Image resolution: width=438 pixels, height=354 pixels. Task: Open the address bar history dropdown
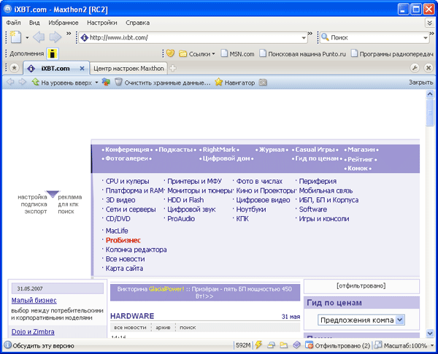[x=304, y=38]
